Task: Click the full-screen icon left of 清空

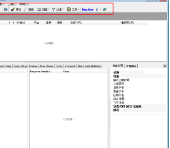Action: click(6, 9)
